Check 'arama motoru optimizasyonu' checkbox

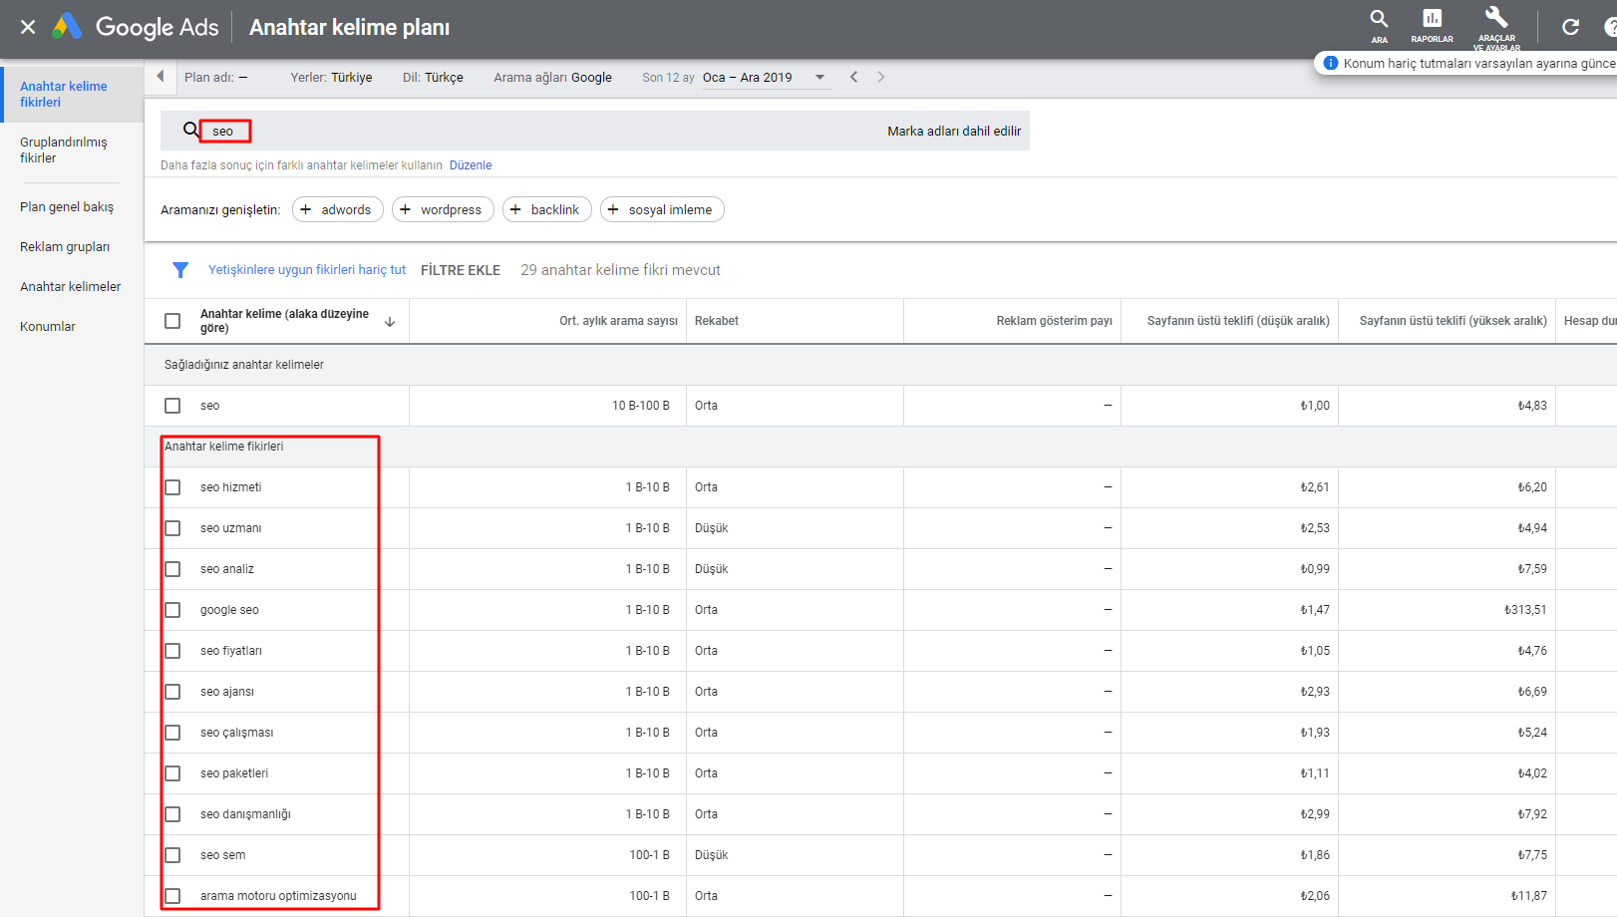(x=172, y=896)
